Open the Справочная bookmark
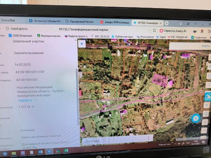This screenshot has width=211, height=158. [x=199, y=38]
